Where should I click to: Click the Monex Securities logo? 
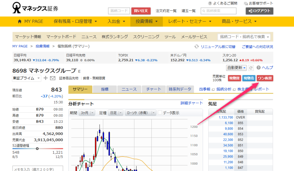(35, 8)
